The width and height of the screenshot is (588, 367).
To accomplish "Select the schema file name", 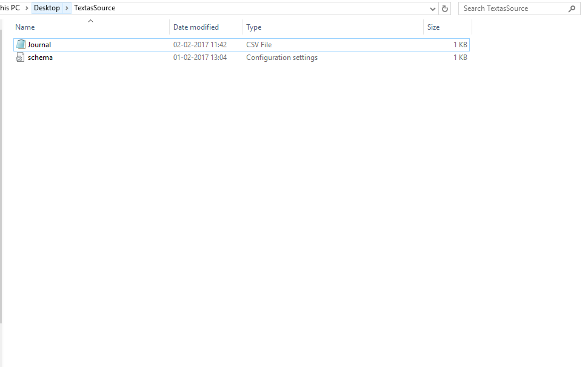I will pyautogui.click(x=40, y=58).
